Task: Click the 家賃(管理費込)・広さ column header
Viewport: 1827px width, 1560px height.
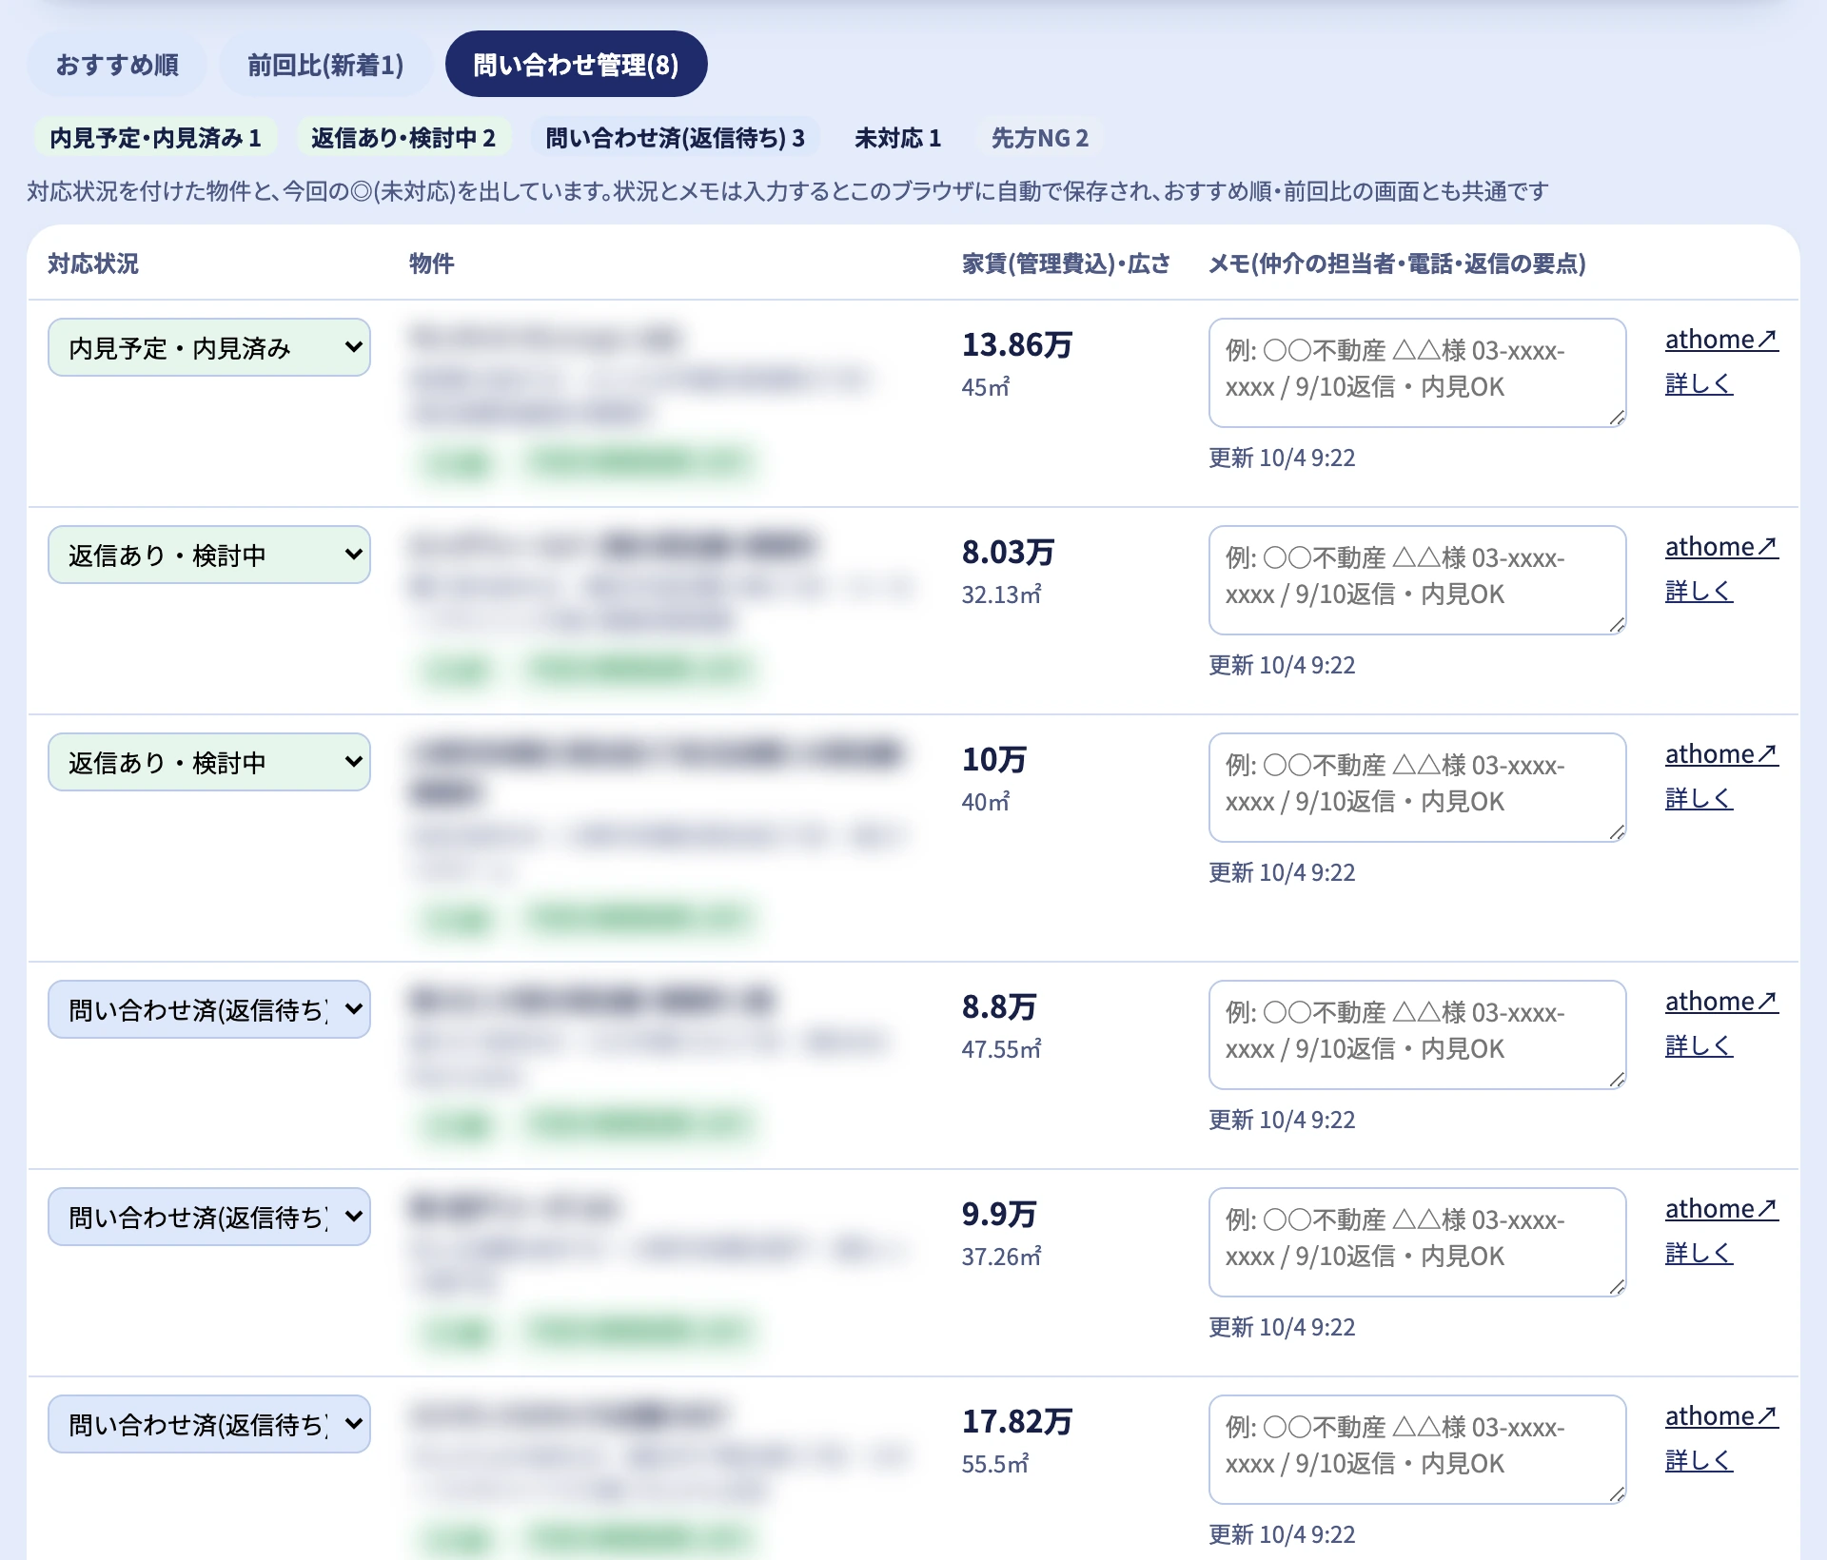Action: coord(1066,263)
